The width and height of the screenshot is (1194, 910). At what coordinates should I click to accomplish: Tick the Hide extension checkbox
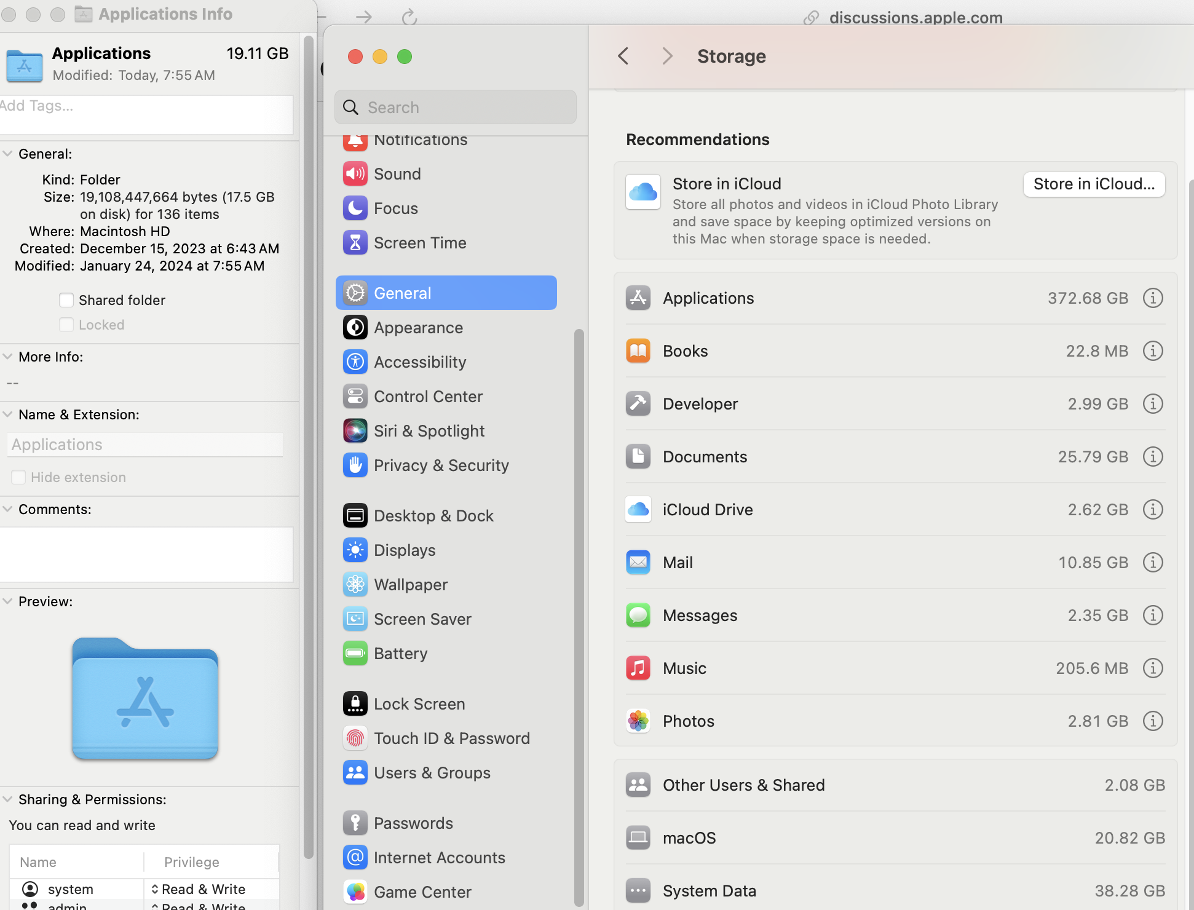(18, 477)
